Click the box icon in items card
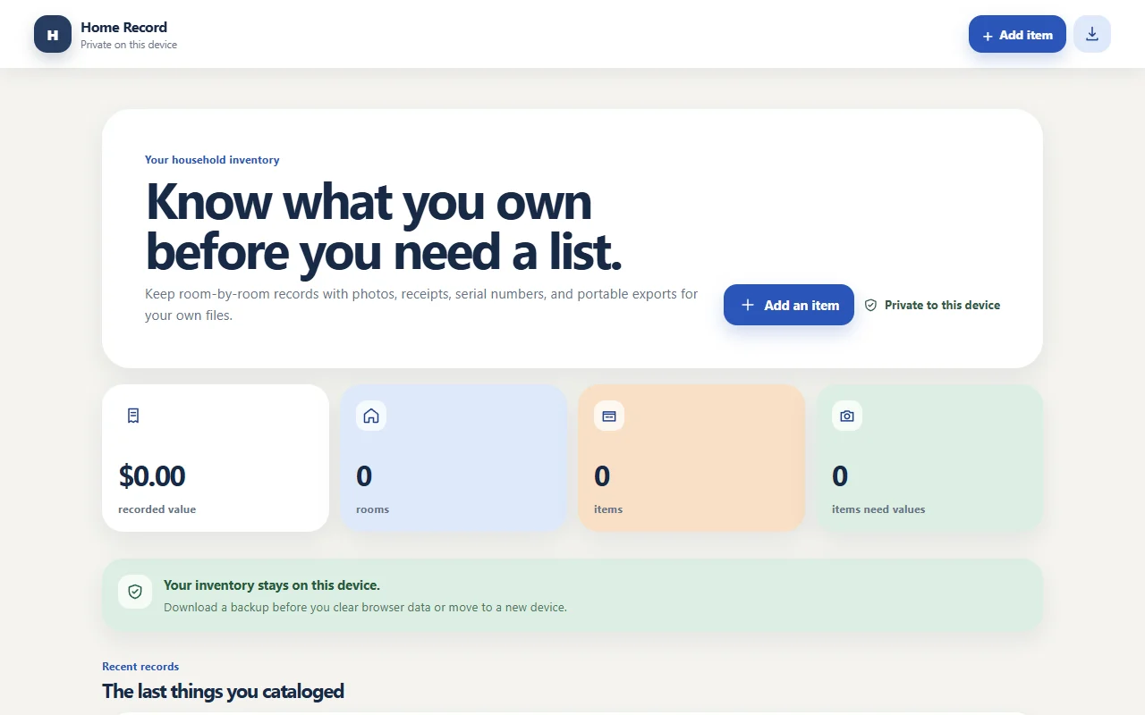This screenshot has height=715, width=1145. (609, 416)
